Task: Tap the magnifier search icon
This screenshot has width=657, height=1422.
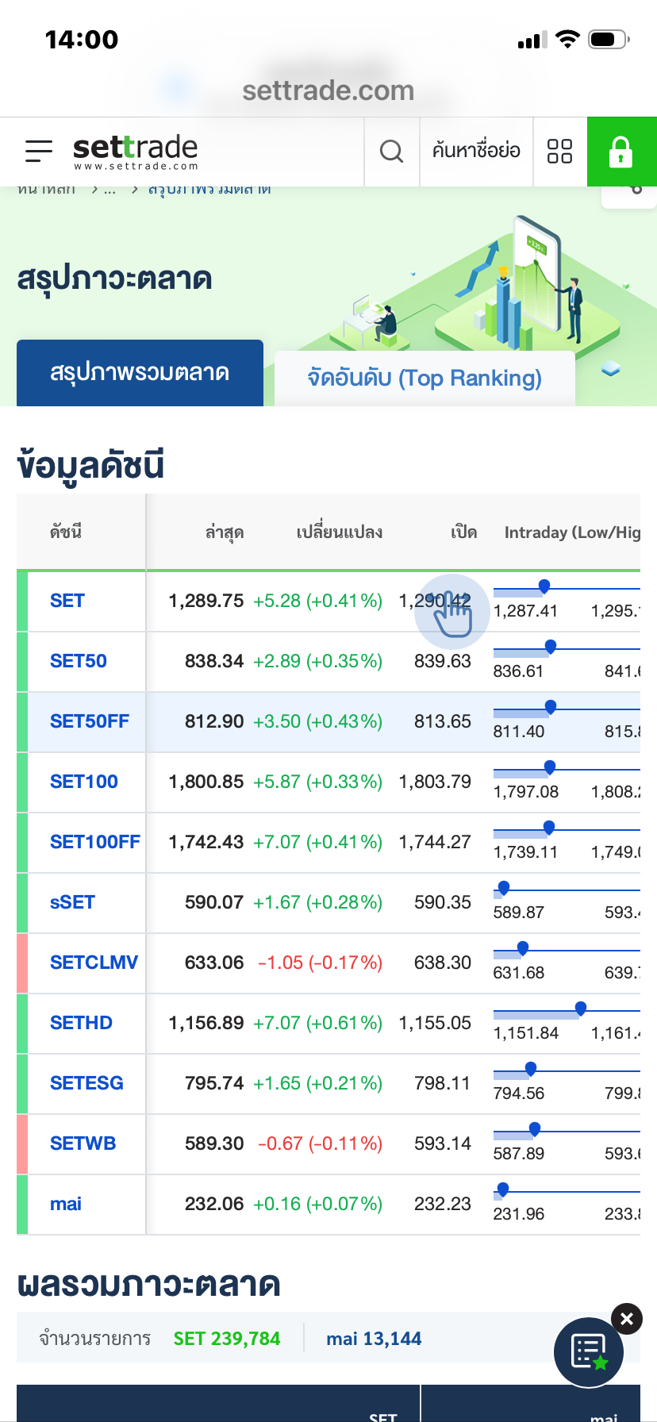Action: [391, 151]
